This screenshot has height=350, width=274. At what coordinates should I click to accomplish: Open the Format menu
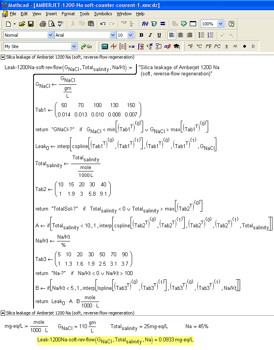(68, 14)
